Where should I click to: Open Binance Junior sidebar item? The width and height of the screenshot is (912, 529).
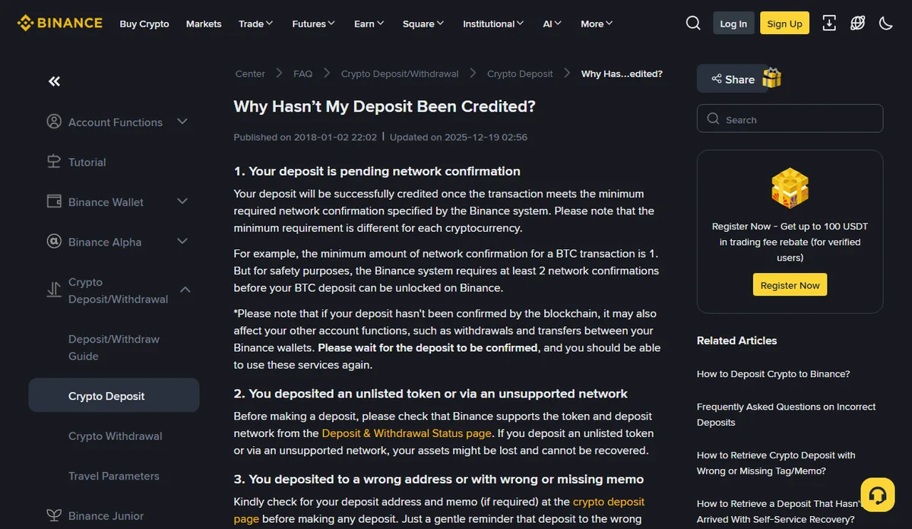(106, 515)
